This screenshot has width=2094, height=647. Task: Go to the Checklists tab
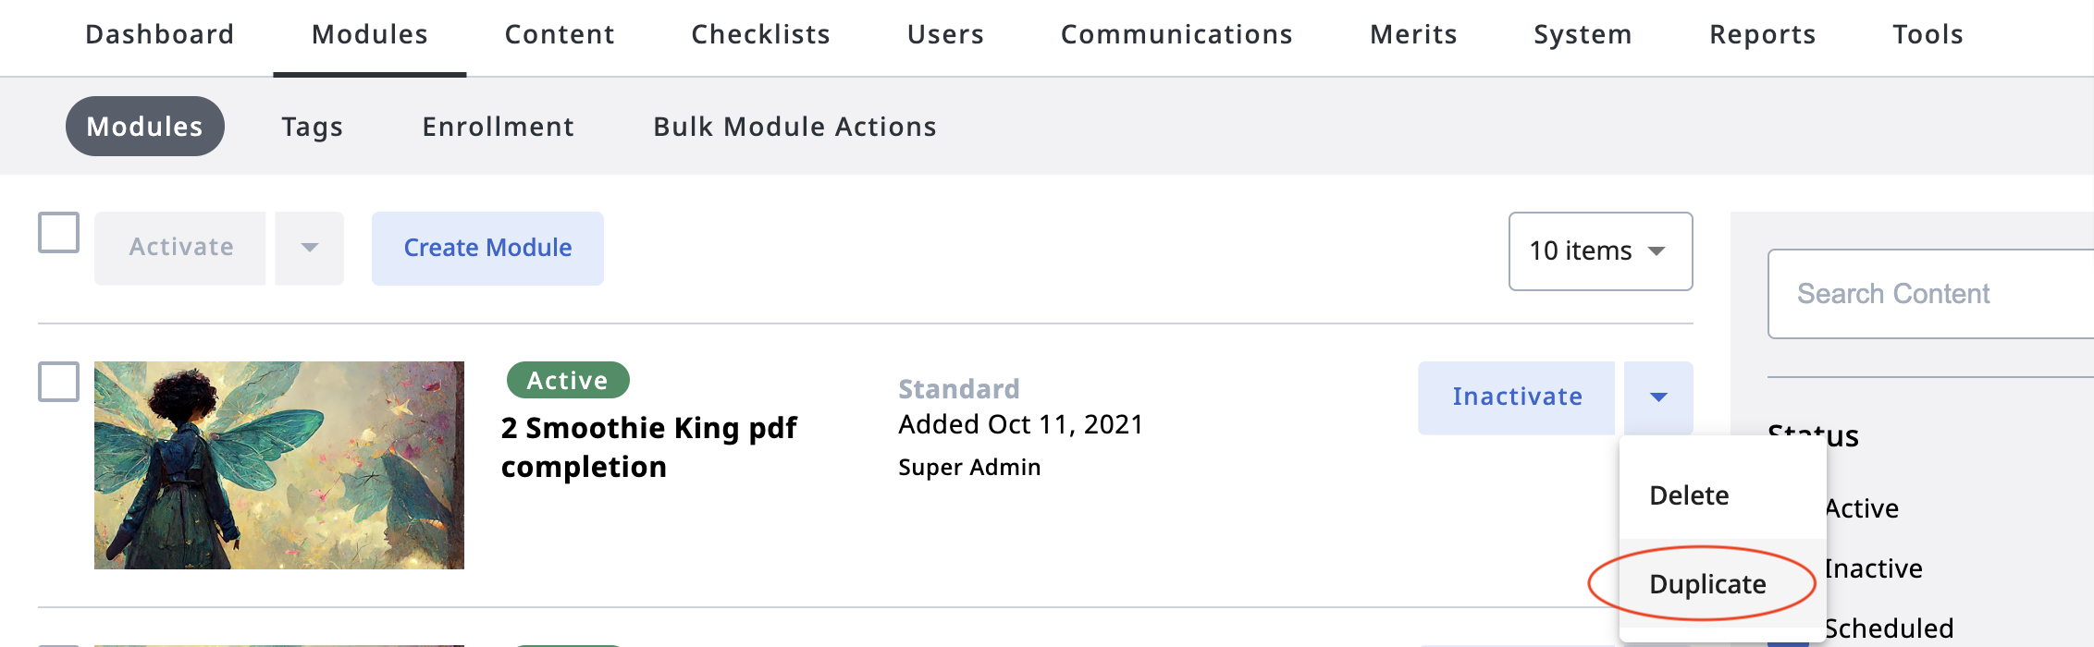tap(760, 34)
